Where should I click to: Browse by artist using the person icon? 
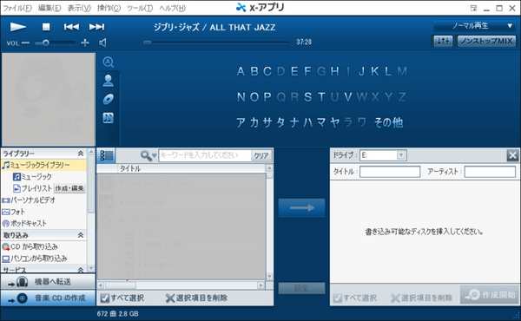(x=109, y=81)
